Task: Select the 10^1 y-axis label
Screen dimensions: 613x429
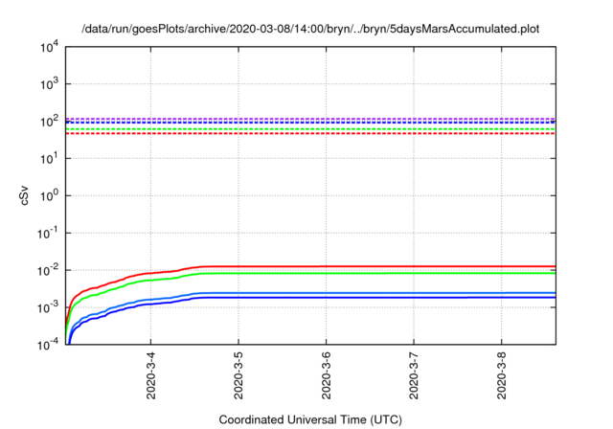Action: pos(49,159)
